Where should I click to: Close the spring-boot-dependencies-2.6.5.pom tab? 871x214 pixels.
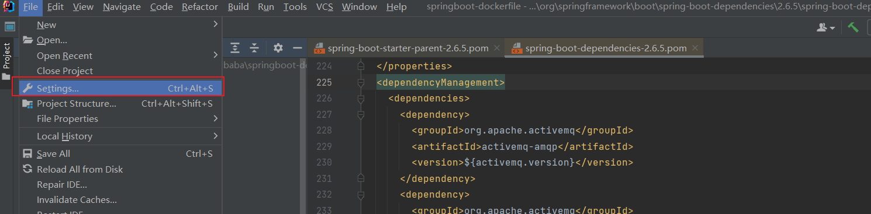point(694,48)
